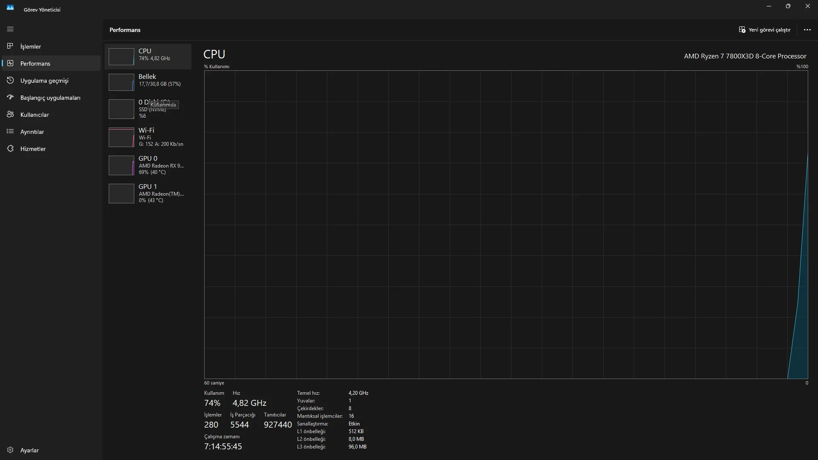The width and height of the screenshot is (818, 460).
Task: Open Ayarlar settings at bottom
Action: pos(51,450)
